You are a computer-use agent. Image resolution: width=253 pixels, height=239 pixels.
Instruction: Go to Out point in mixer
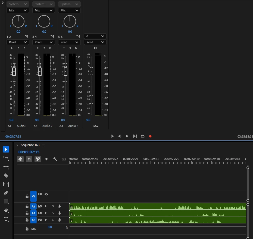[x=120, y=136]
